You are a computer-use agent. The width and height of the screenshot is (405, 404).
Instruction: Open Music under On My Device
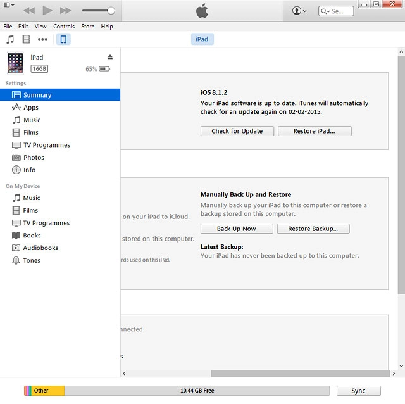click(x=60, y=198)
